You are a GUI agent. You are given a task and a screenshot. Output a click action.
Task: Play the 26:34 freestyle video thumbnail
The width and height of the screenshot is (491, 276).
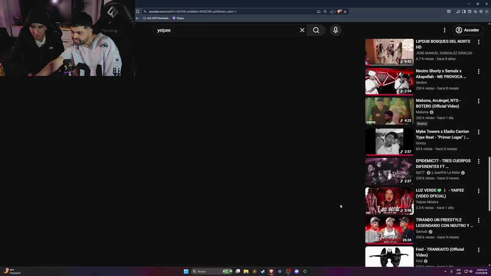[x=389, y=230]
